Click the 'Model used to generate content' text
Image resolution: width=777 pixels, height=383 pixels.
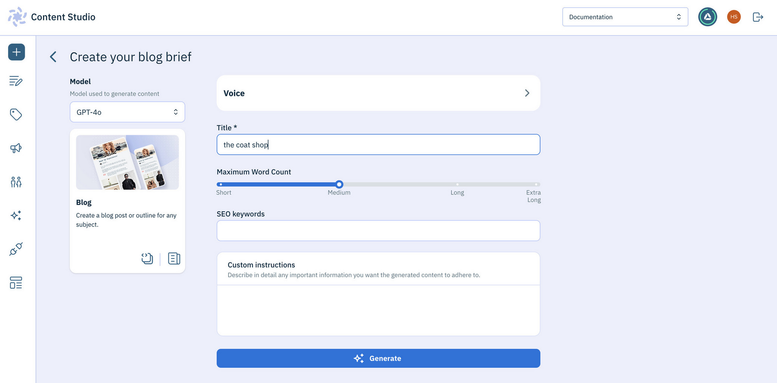click(x=114, y=93)
